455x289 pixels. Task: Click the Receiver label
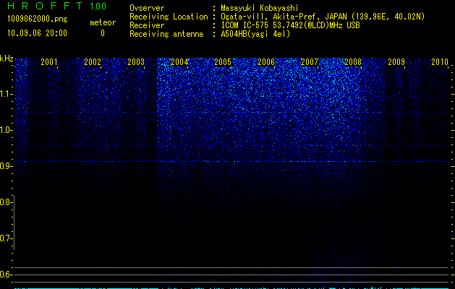147,25
